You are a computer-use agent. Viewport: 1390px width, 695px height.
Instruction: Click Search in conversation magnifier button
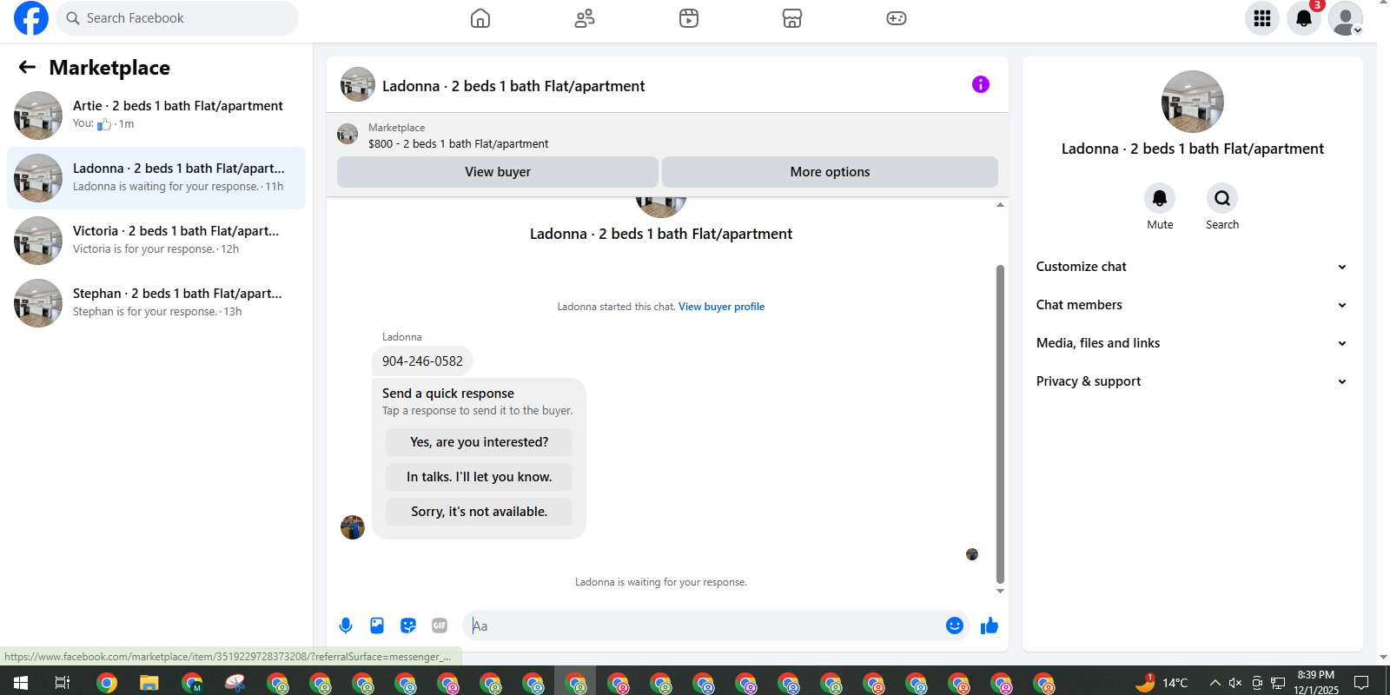(x=1222, y=198)
